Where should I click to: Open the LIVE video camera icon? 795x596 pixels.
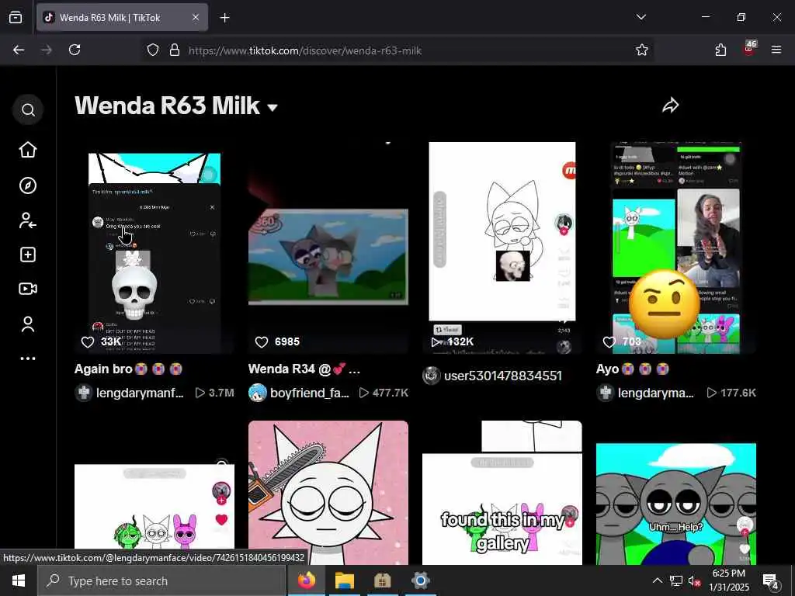(28, 289)
